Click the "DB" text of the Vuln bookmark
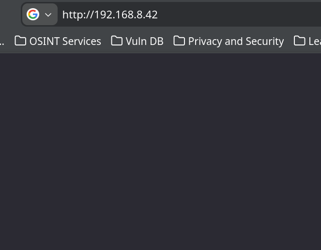Viewport: 321px width, 250px height. coord(156,41)
